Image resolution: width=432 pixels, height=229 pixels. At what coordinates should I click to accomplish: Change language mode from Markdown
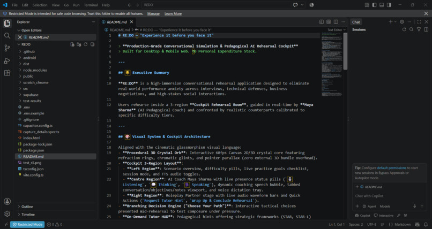[x=403, y=225]
